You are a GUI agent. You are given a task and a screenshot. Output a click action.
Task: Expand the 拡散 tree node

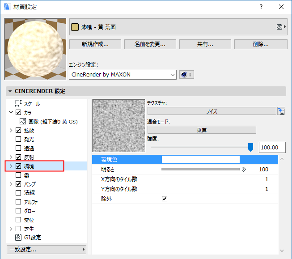point(11,130)
